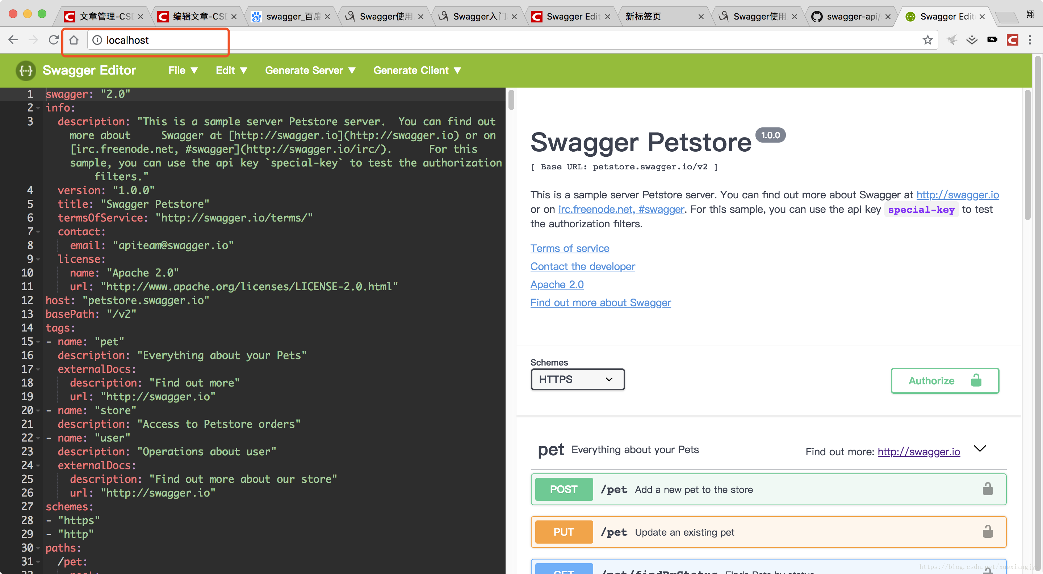Open the Schemes HTTPS dropdown
The height and width of the screenshot is (574, 1043).
pos(577,379)
